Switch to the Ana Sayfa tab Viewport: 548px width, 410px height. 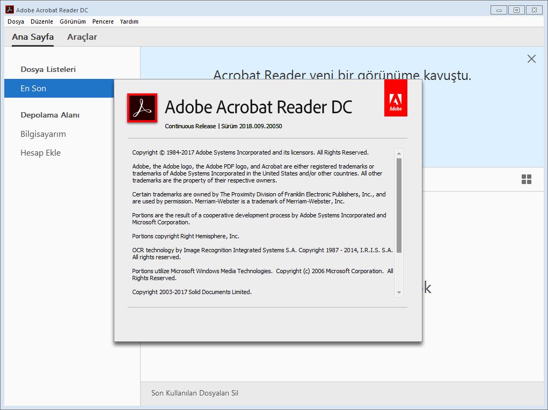(x=33, y=37)
